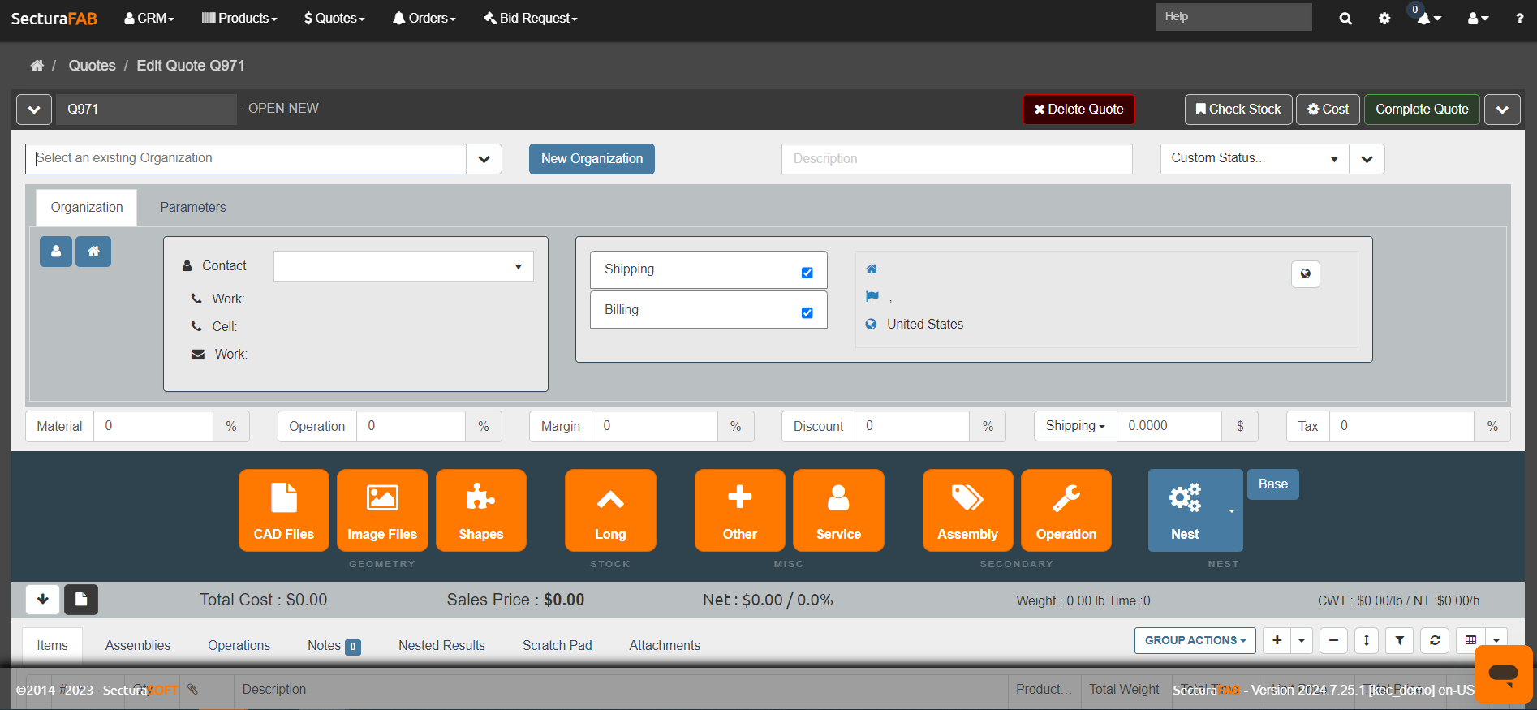Open the Products menu in navbar
The image size is (1537, 710).
(239, 18)
